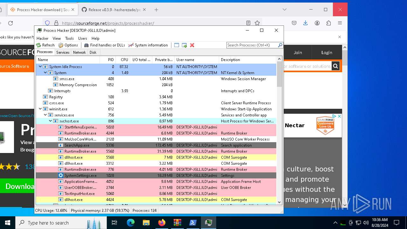Open Find handles or DLLs
This screenshot has width=407, height=229.
coord(105,45)
